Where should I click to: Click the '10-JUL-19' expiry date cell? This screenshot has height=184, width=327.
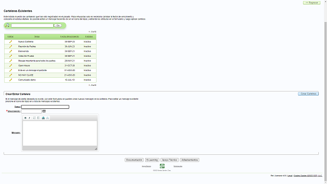69,80
